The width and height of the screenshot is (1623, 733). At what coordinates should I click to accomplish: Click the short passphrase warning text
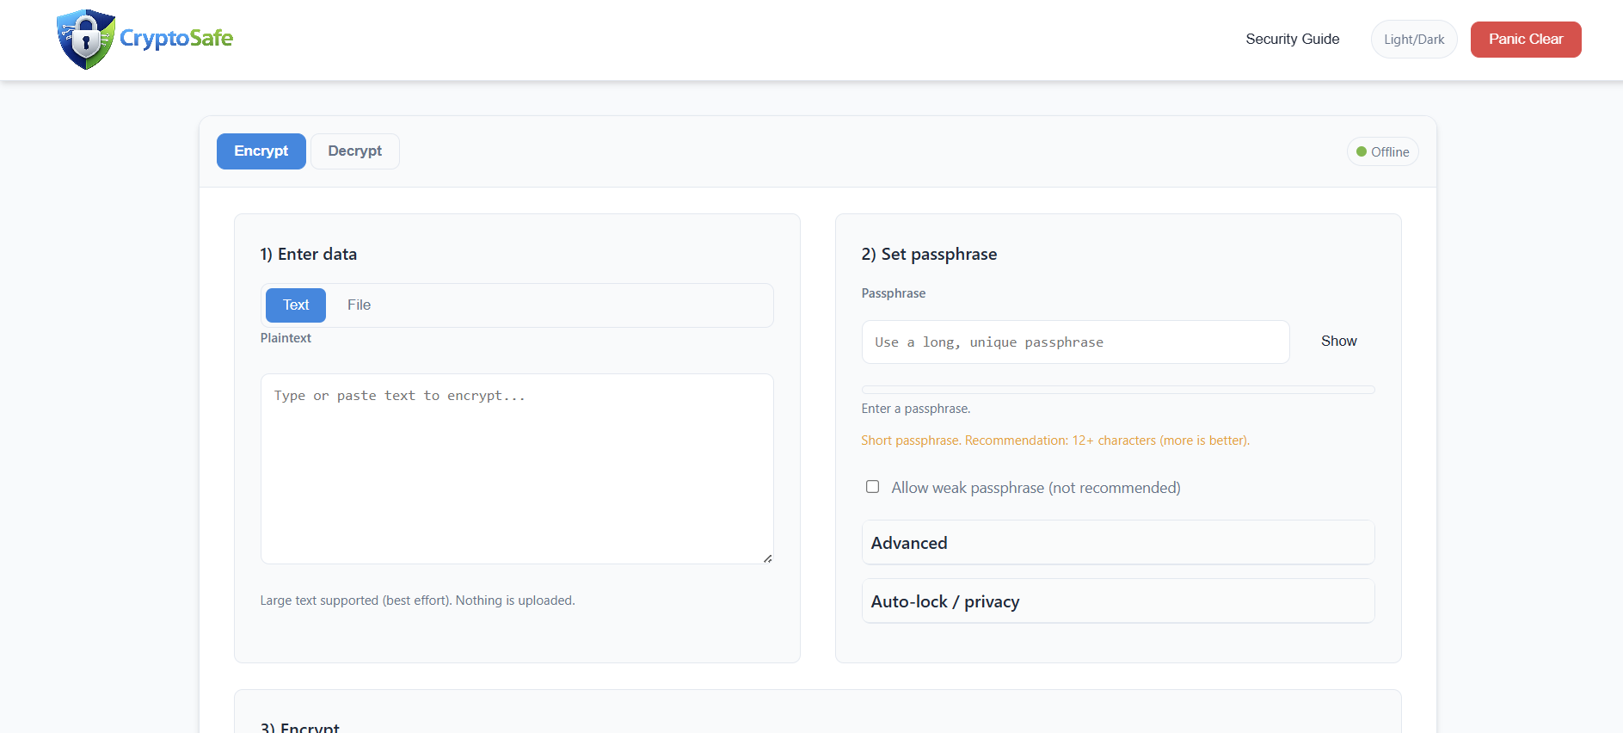point(1055,440)
